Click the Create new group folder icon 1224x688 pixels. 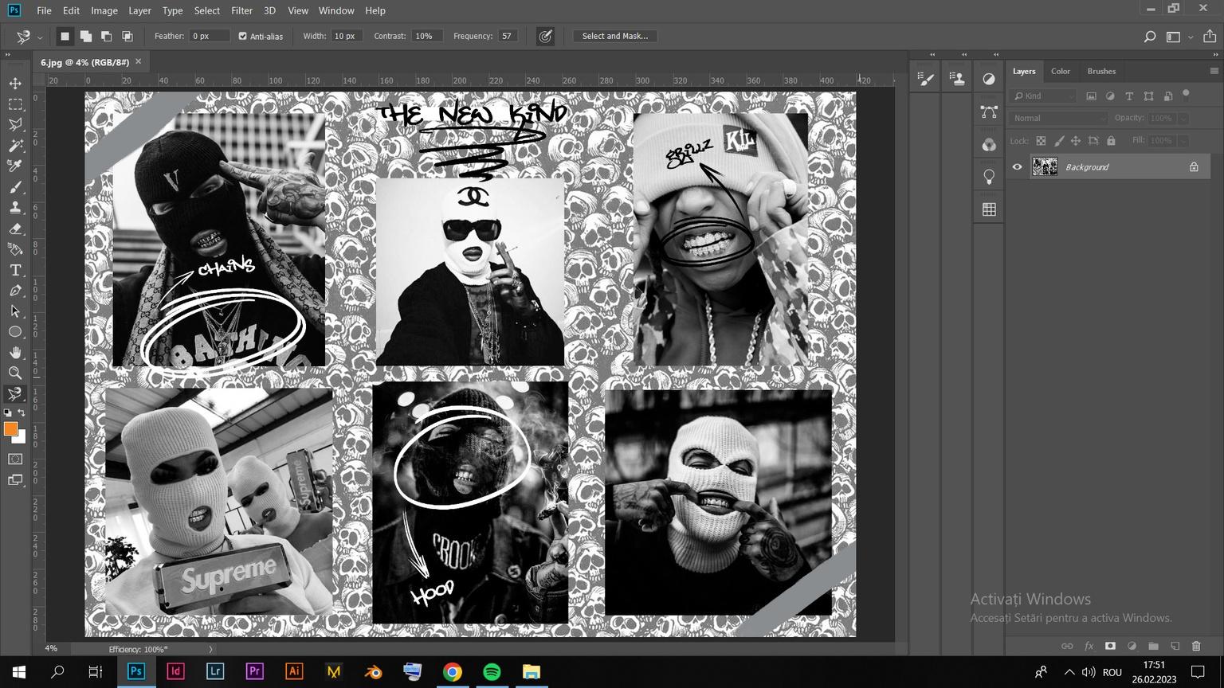[x=1153, y=646]
